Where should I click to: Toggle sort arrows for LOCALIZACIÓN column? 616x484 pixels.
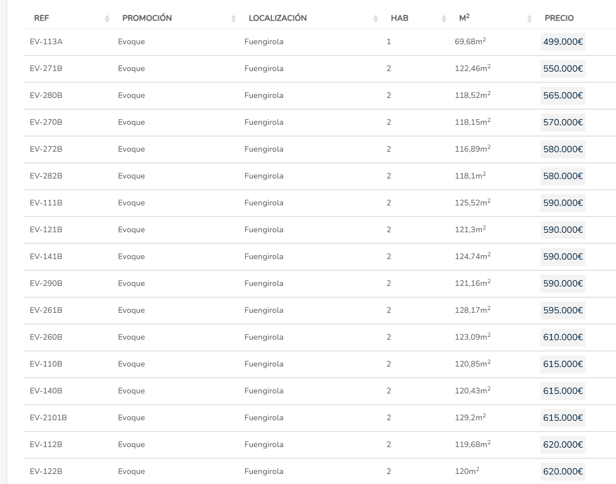(x=375, y=19)
